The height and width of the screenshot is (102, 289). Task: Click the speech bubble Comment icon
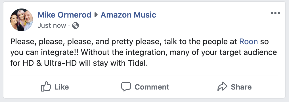[x=126, y=86]
